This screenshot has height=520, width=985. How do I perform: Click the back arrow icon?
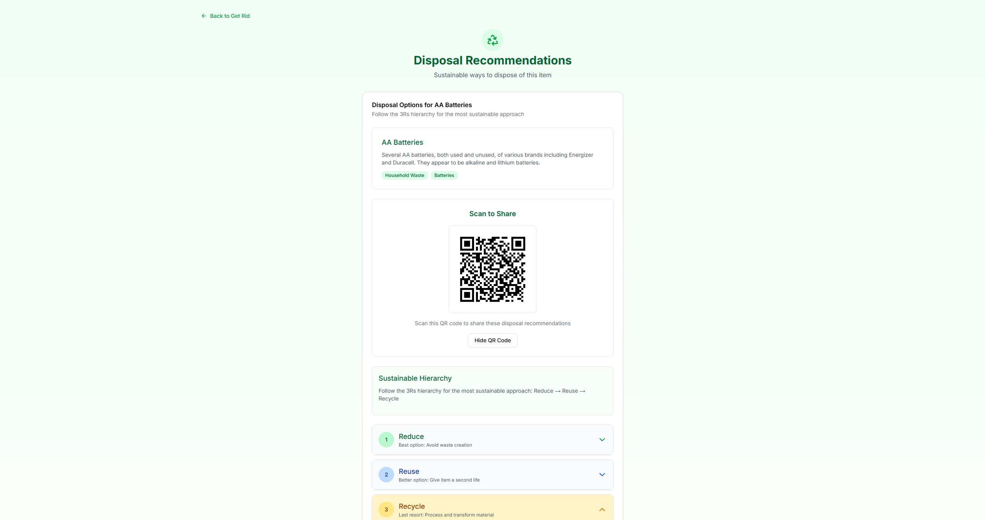tap(203, 16)
